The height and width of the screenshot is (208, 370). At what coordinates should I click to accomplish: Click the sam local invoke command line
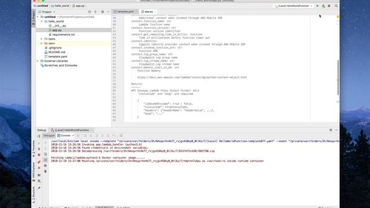tap(195, 141)
